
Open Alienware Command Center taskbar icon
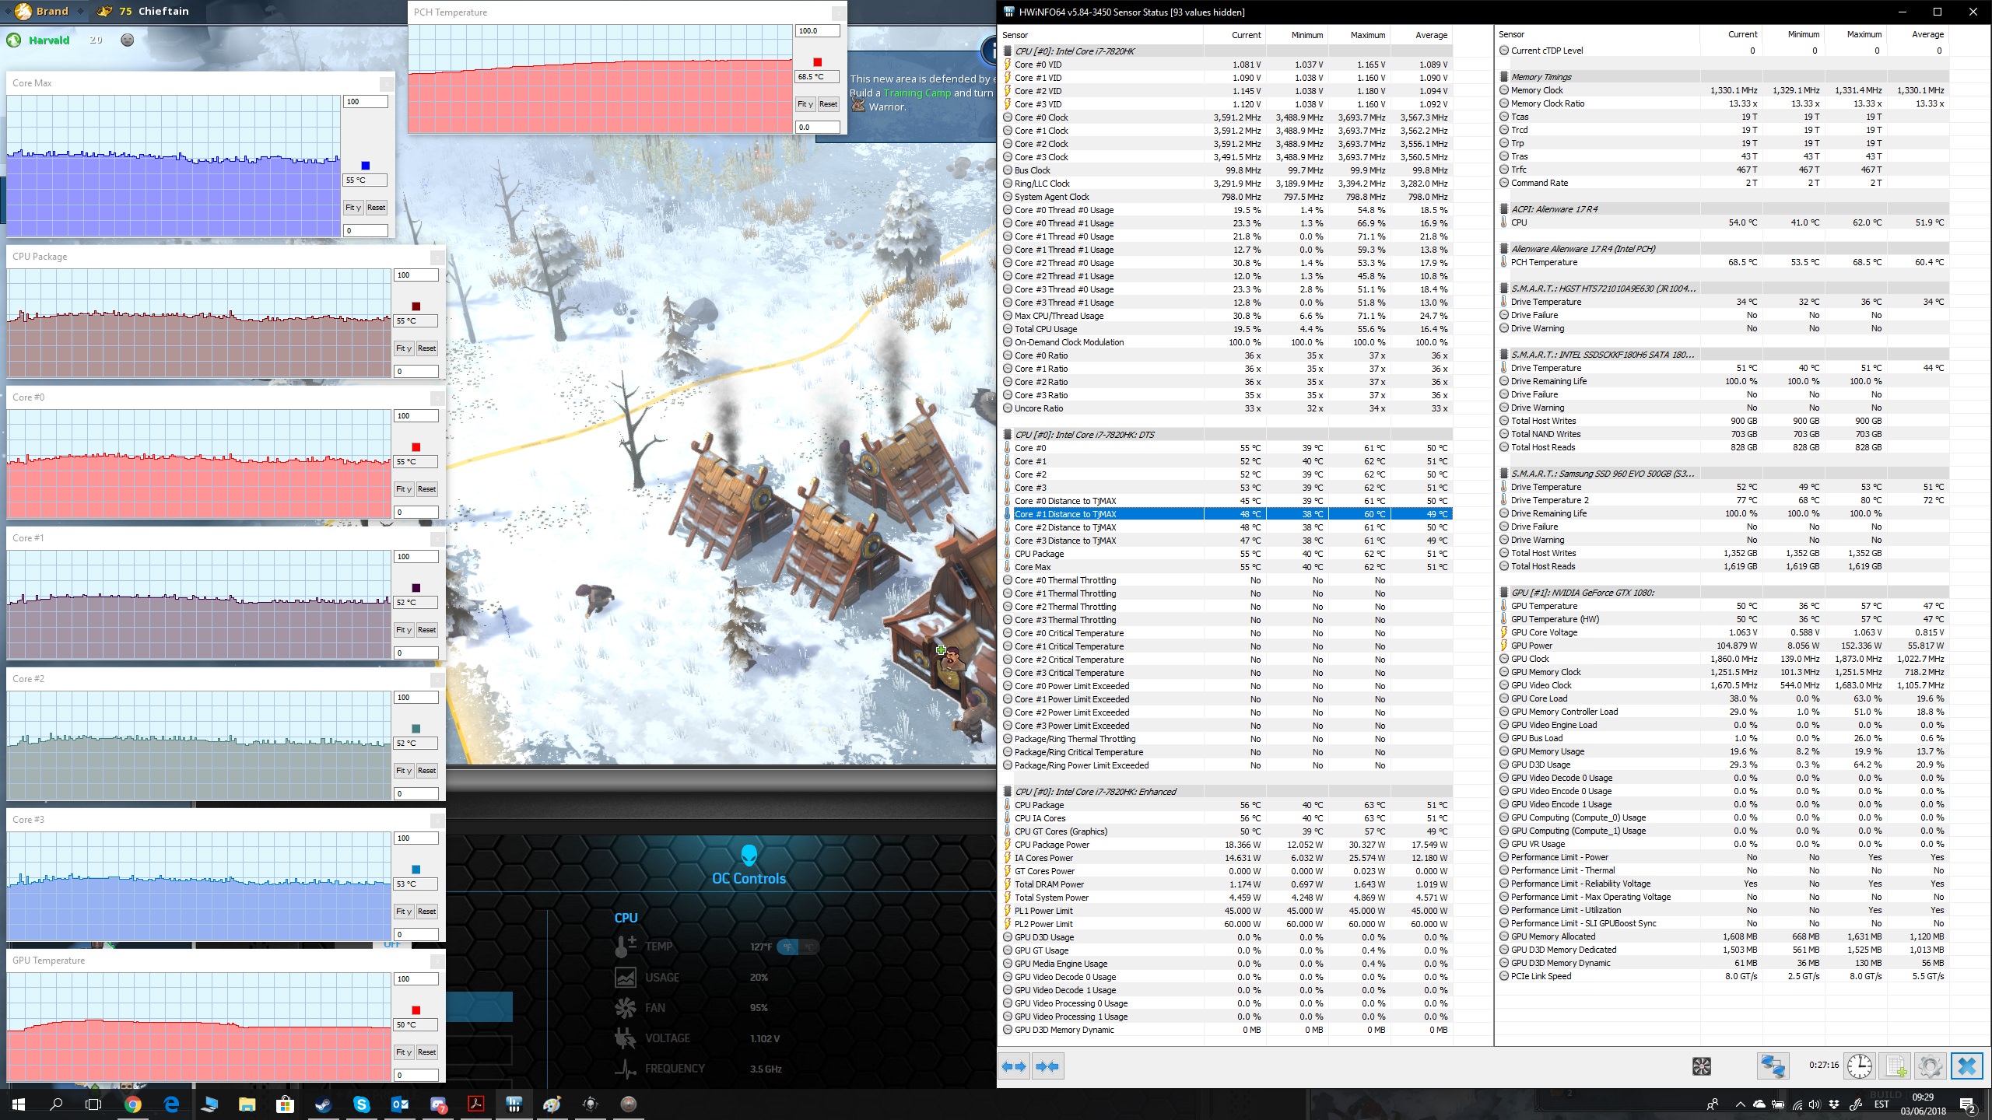point(590,1104)
